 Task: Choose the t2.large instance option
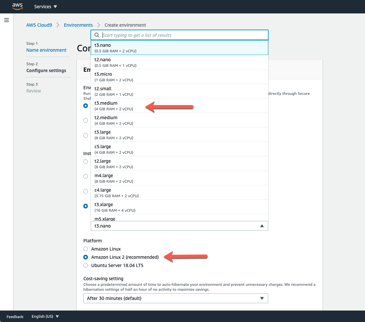point(179,164)
